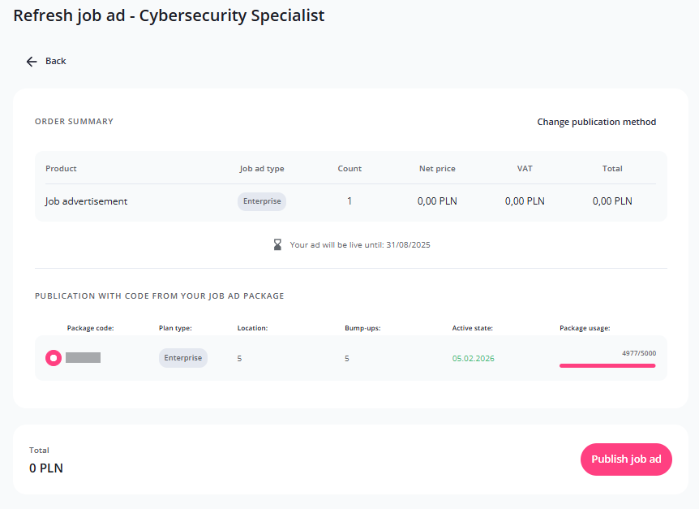
Task: Select the package code radio button
Action: tap(54, 358)
